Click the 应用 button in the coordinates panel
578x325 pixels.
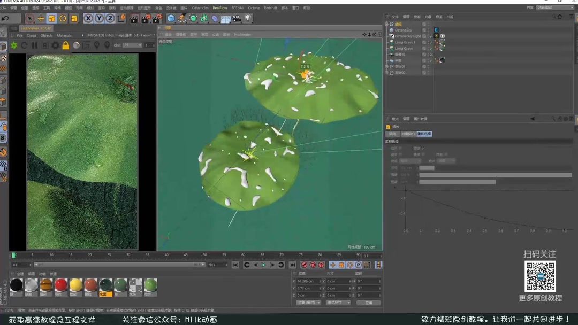(369, 303)
